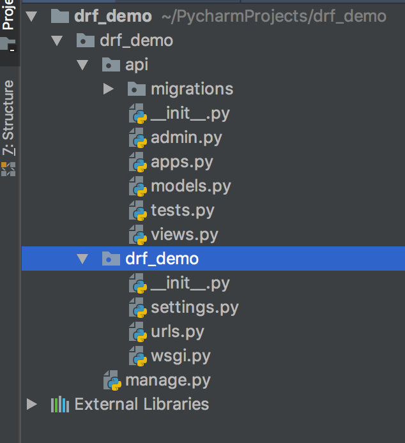Screen dimensions: 405x443
Task: Select admin.py in the api folder
Action: coord(187,138)
